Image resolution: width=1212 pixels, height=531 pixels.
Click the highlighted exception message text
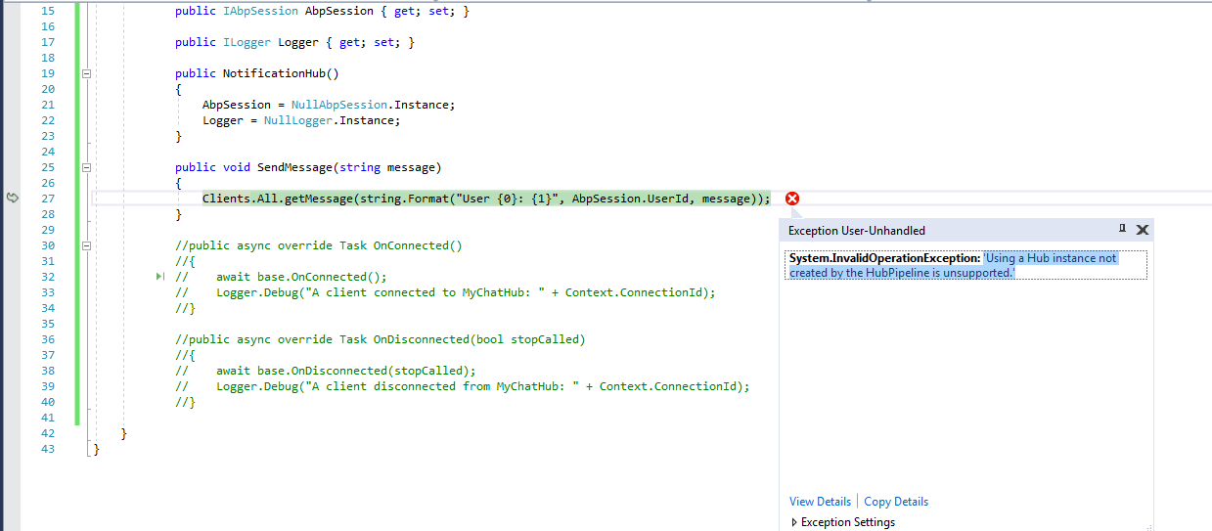[953, 265]
